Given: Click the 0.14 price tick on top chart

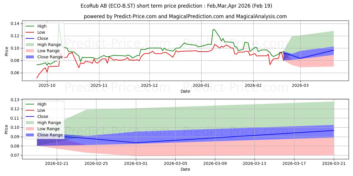Looking at the screenshot, I should coord(15,23).
